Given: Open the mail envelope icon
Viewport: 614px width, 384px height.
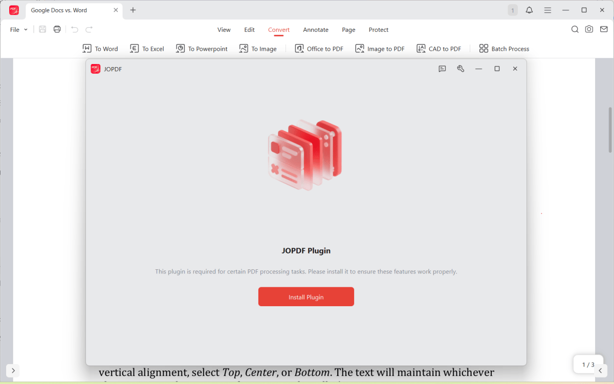Looking at the screenshot, I should click(604, 30).
